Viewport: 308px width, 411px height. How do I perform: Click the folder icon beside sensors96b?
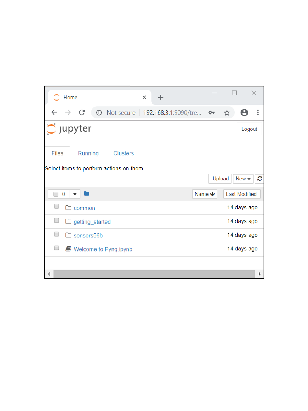(68, 235)
